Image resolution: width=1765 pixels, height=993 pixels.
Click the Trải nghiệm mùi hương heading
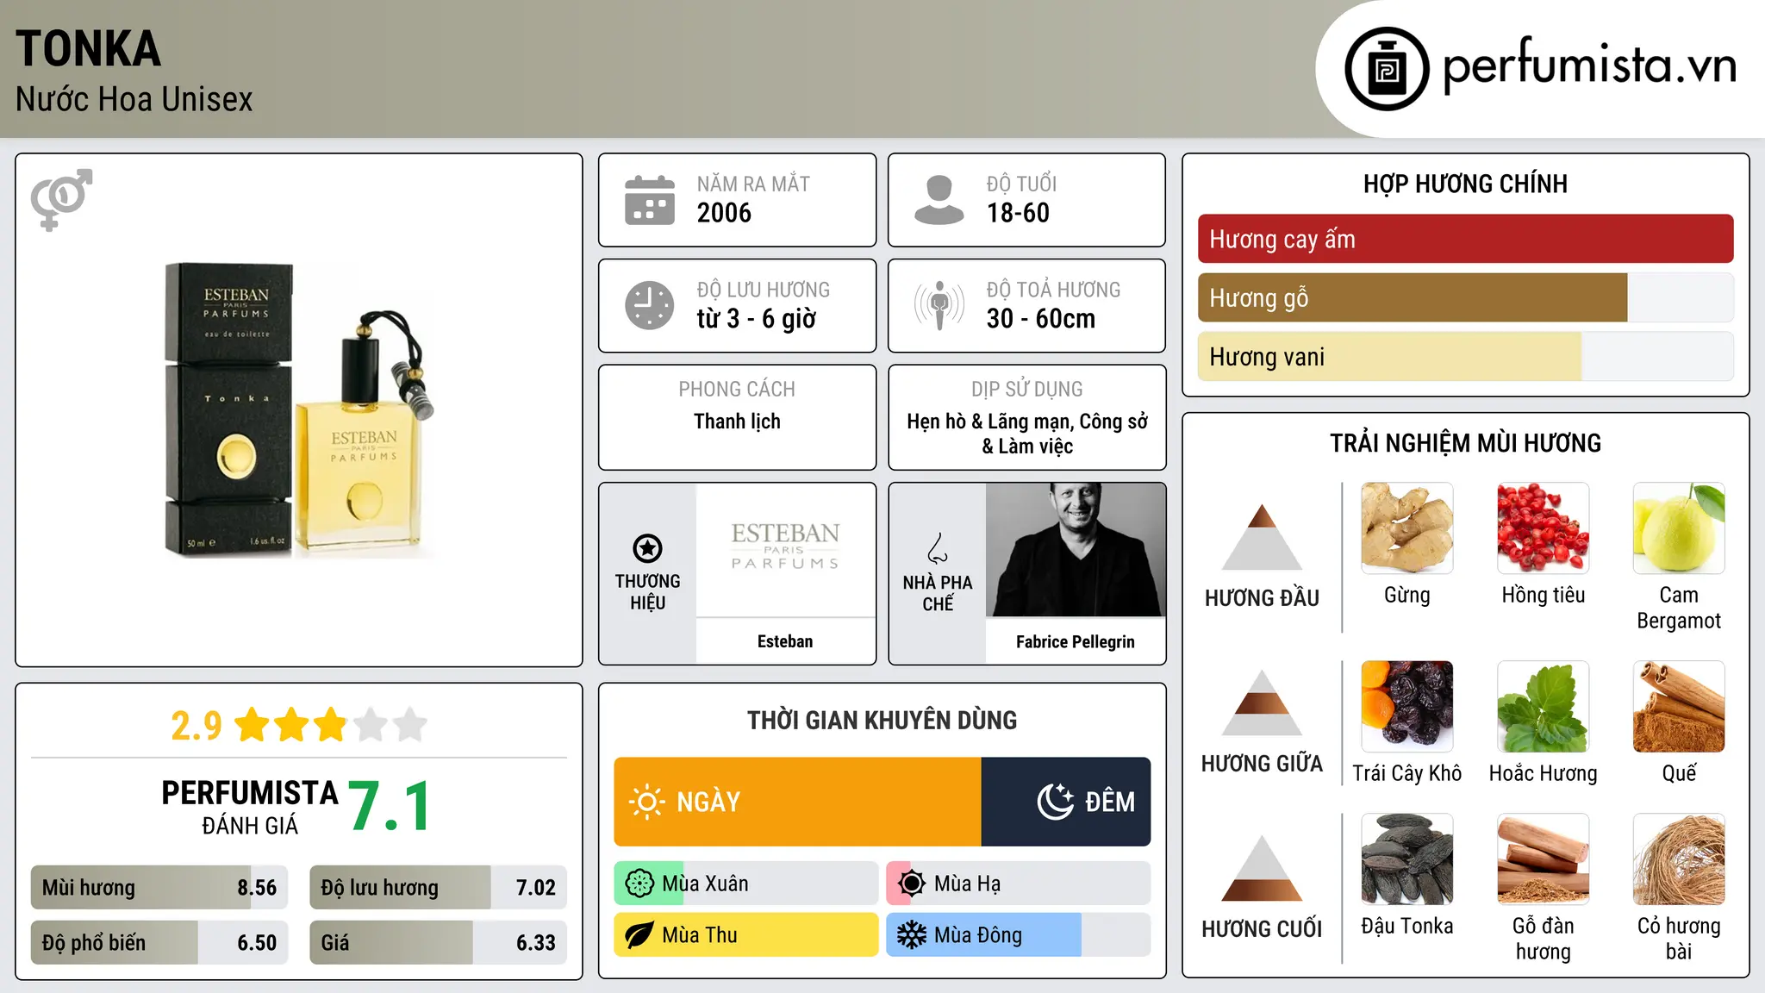coord(1465,443)
